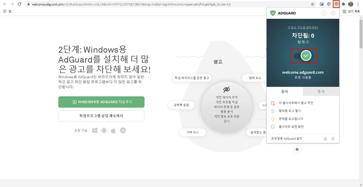Click '확장프로그램 설정 계속하기' button
363x187 pixels.
pos(101,116)
